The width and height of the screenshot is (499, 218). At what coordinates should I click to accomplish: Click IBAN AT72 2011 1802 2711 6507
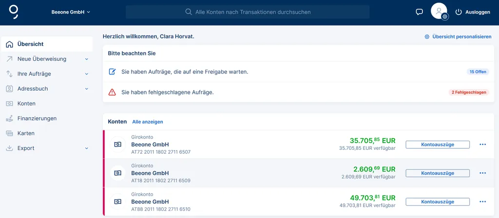tap(161, 152)
